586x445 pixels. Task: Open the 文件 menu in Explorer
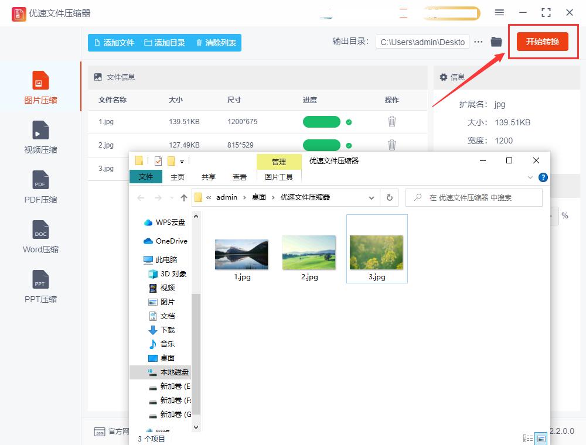pyautogui.click(x=145, y=176)
